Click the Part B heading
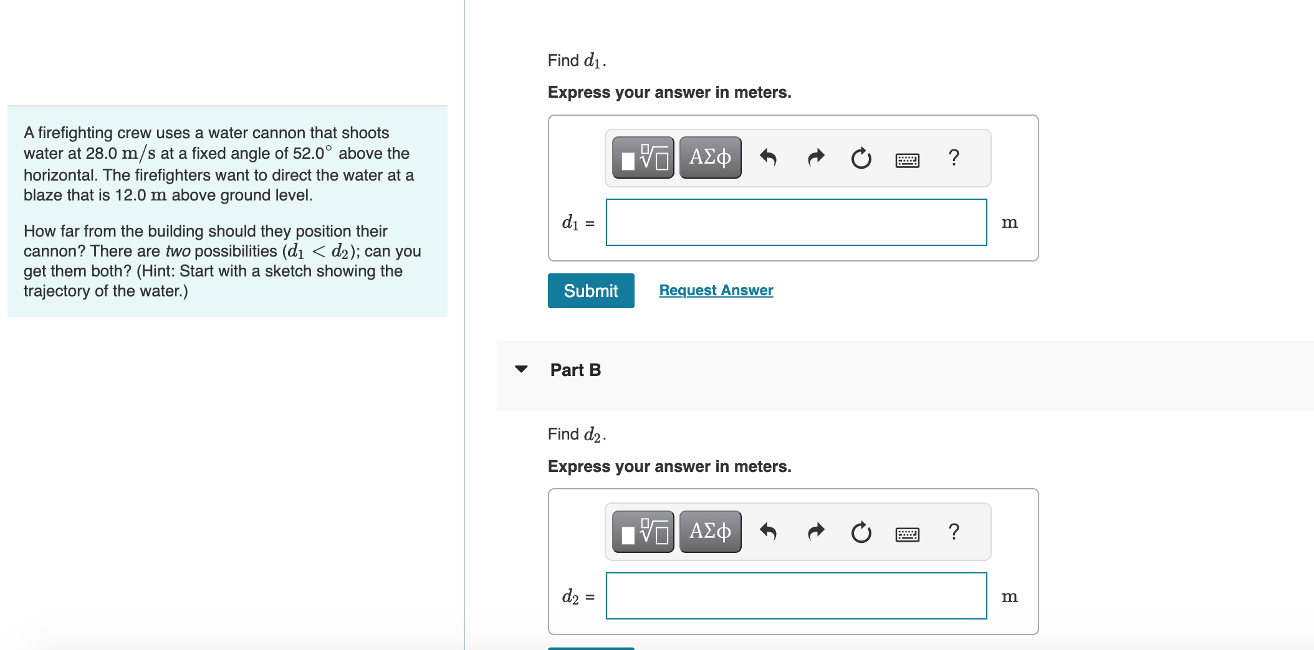 [x=575, y=370]
